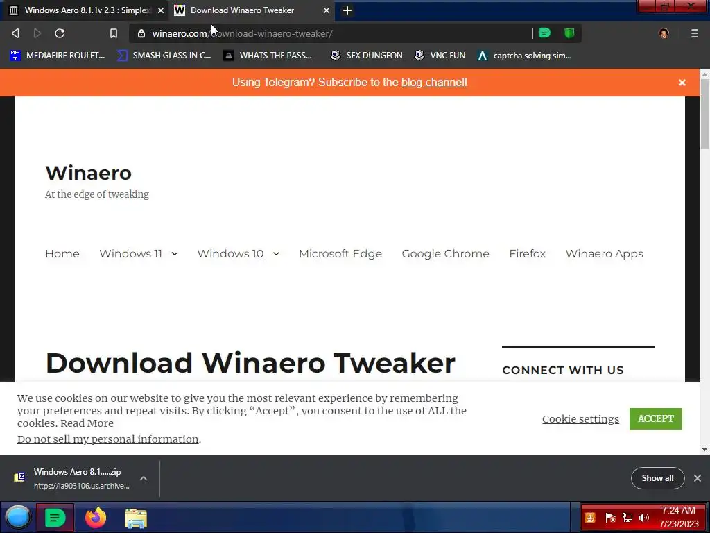
Task: Open the Google Chrome menu item
Action: pyautogui.click(x=446, y=254)
